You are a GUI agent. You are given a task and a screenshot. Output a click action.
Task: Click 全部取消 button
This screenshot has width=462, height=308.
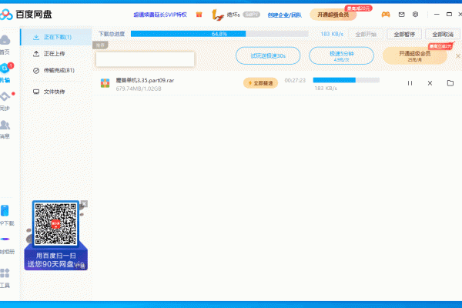pyautogui.click(x=443, y=34)
